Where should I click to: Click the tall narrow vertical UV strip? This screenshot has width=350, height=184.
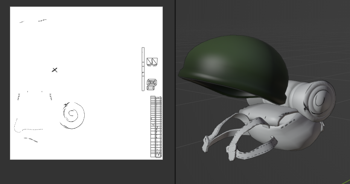coord(143,69)
